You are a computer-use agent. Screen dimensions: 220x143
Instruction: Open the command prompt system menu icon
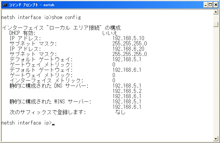pos(5,5)
